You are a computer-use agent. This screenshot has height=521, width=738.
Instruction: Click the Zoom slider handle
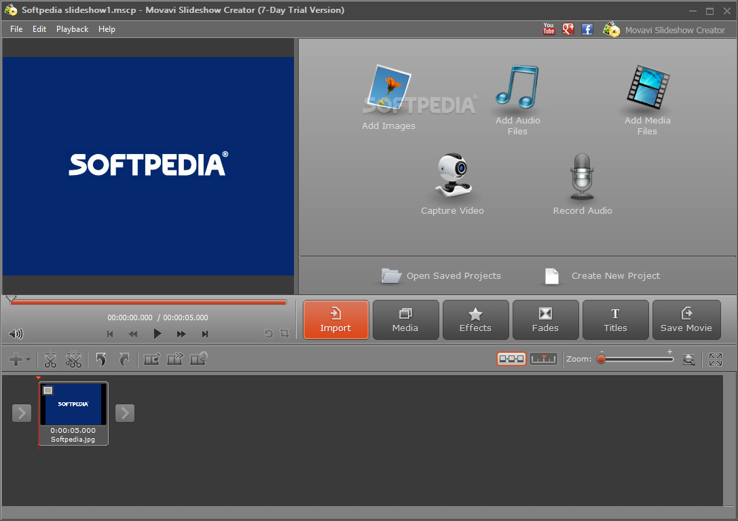(x=601, y=360)
